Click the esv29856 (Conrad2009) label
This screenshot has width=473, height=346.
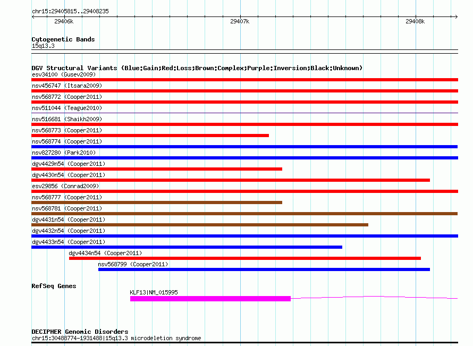65,186
